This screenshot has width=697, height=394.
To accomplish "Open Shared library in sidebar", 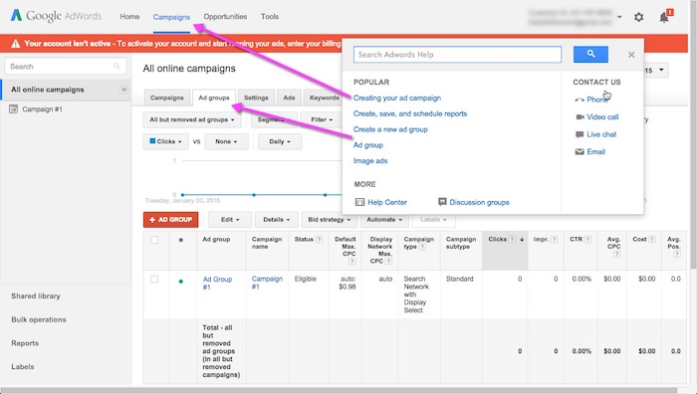I will tap(36, 295).
